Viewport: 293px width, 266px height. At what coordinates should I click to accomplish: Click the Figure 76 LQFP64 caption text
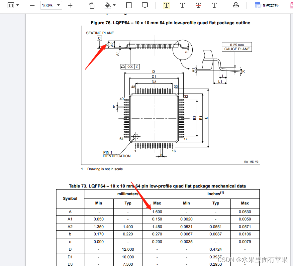click(x=170, y=23)
